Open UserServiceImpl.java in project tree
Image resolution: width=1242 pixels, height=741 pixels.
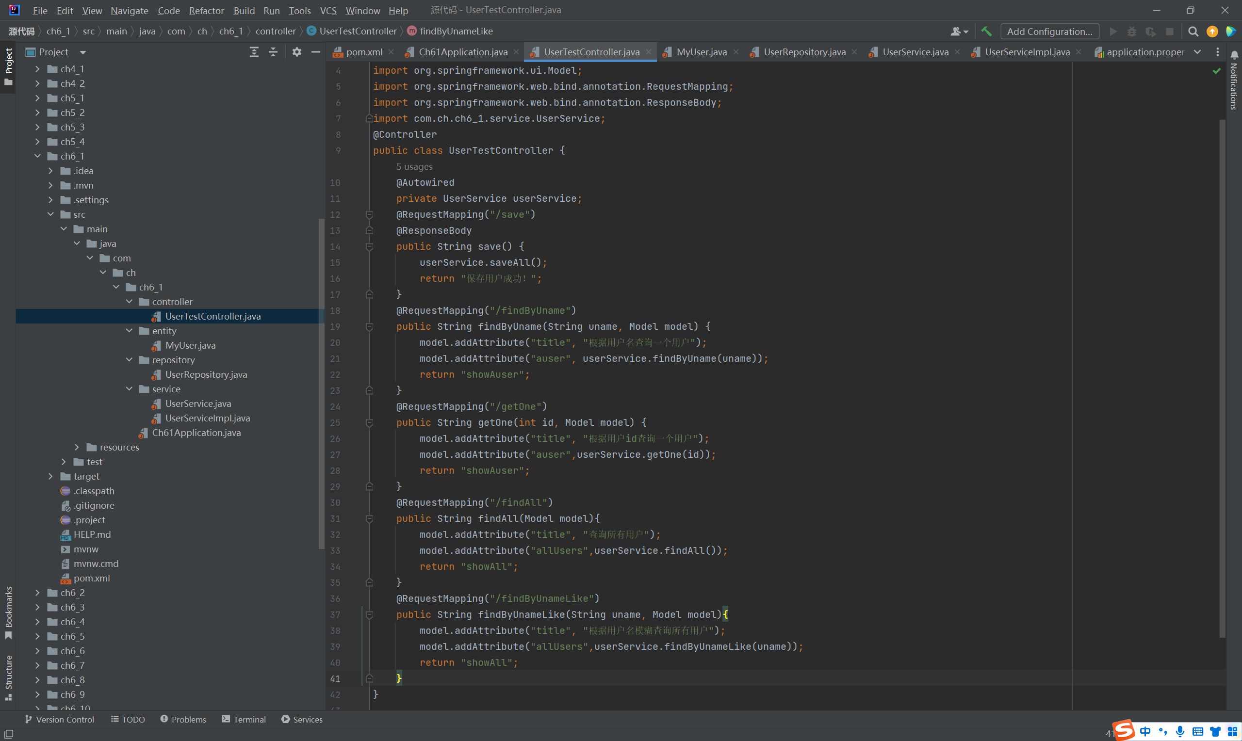(207, 418)
